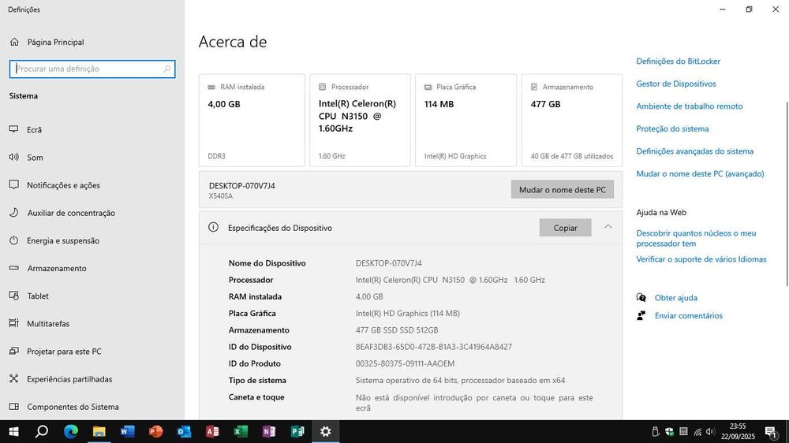Click Enviar comentários link
Screen dimensions: 789x443
point(688,316)
